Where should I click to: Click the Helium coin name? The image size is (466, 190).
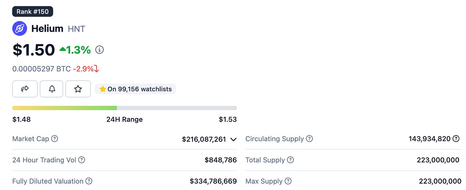point(47,29)
